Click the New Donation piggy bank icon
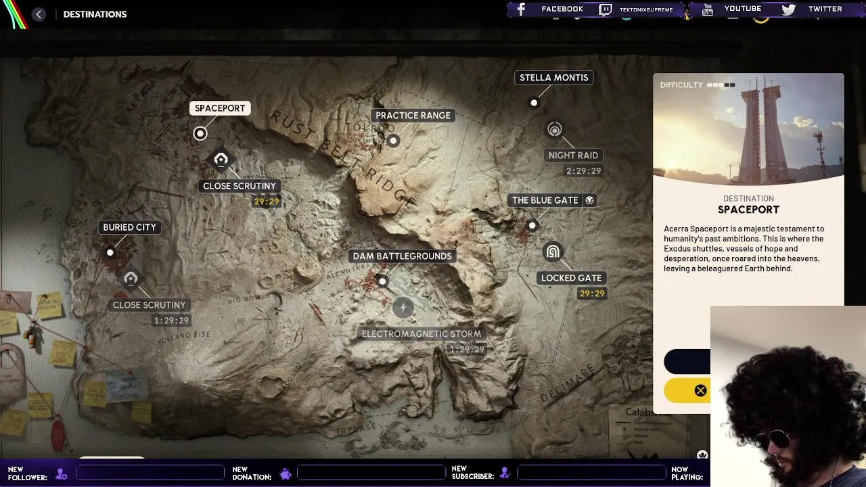Image resolution: width=866 pixels, height=487 pixels. (x=286, y=473)
